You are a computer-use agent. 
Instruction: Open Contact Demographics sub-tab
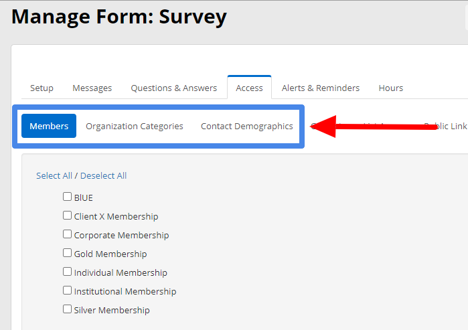[x=247, y=127]
